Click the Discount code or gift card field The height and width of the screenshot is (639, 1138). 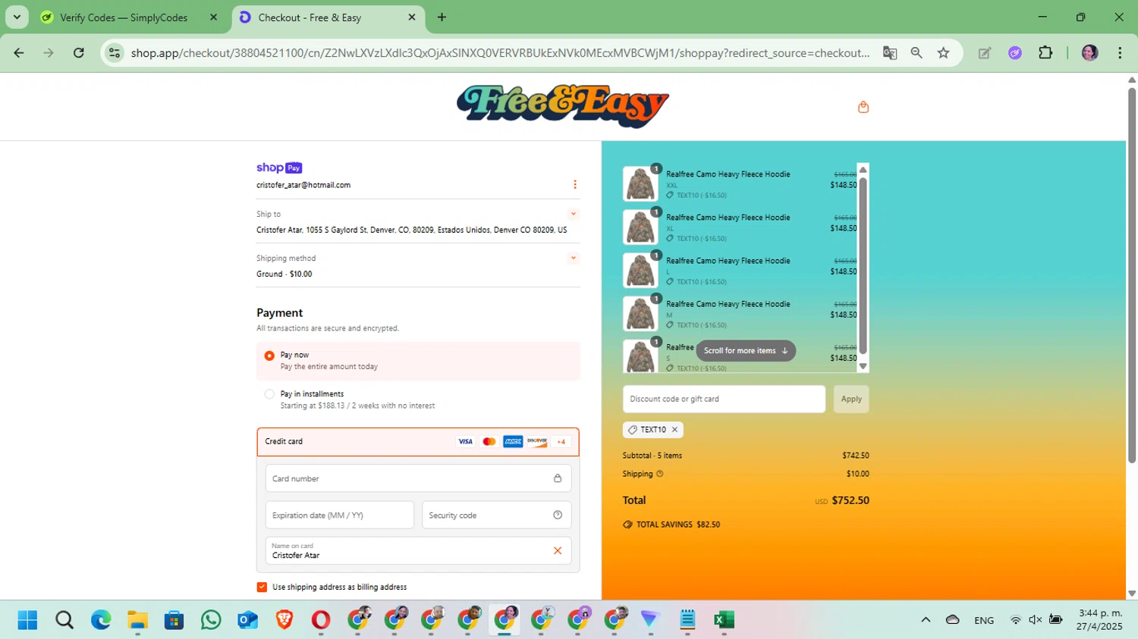(x=724, y=399)
